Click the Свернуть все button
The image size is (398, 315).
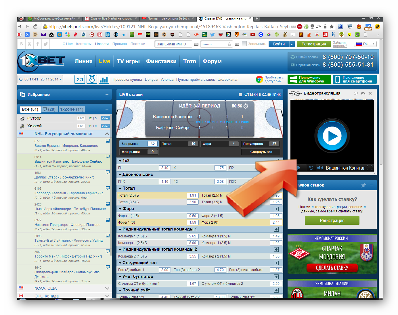point(261,152)
